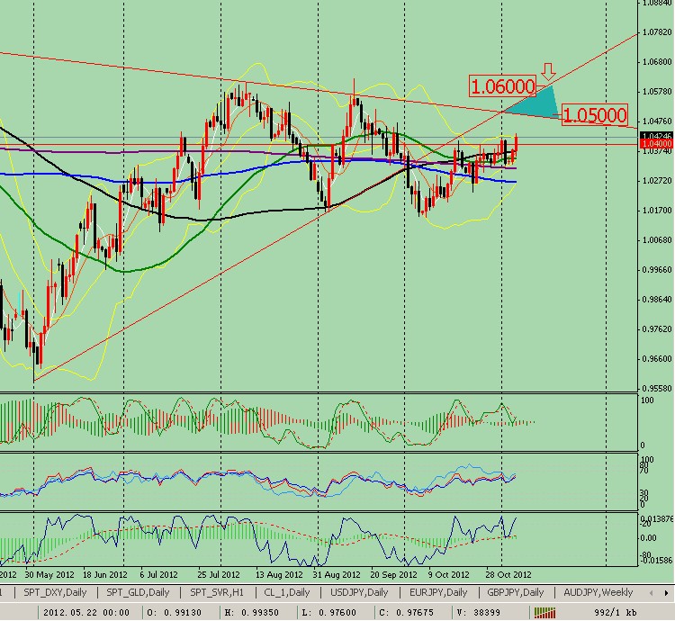Screen dimensions: 675x621
Task: Select the 1.05000 price label on chart
Action: click(x=595, y=115)
